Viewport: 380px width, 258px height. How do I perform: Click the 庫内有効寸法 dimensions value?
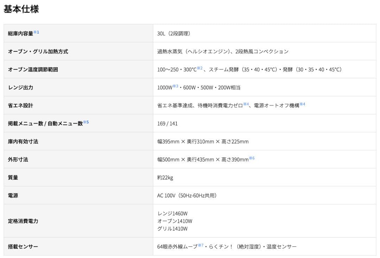point(203,142)
